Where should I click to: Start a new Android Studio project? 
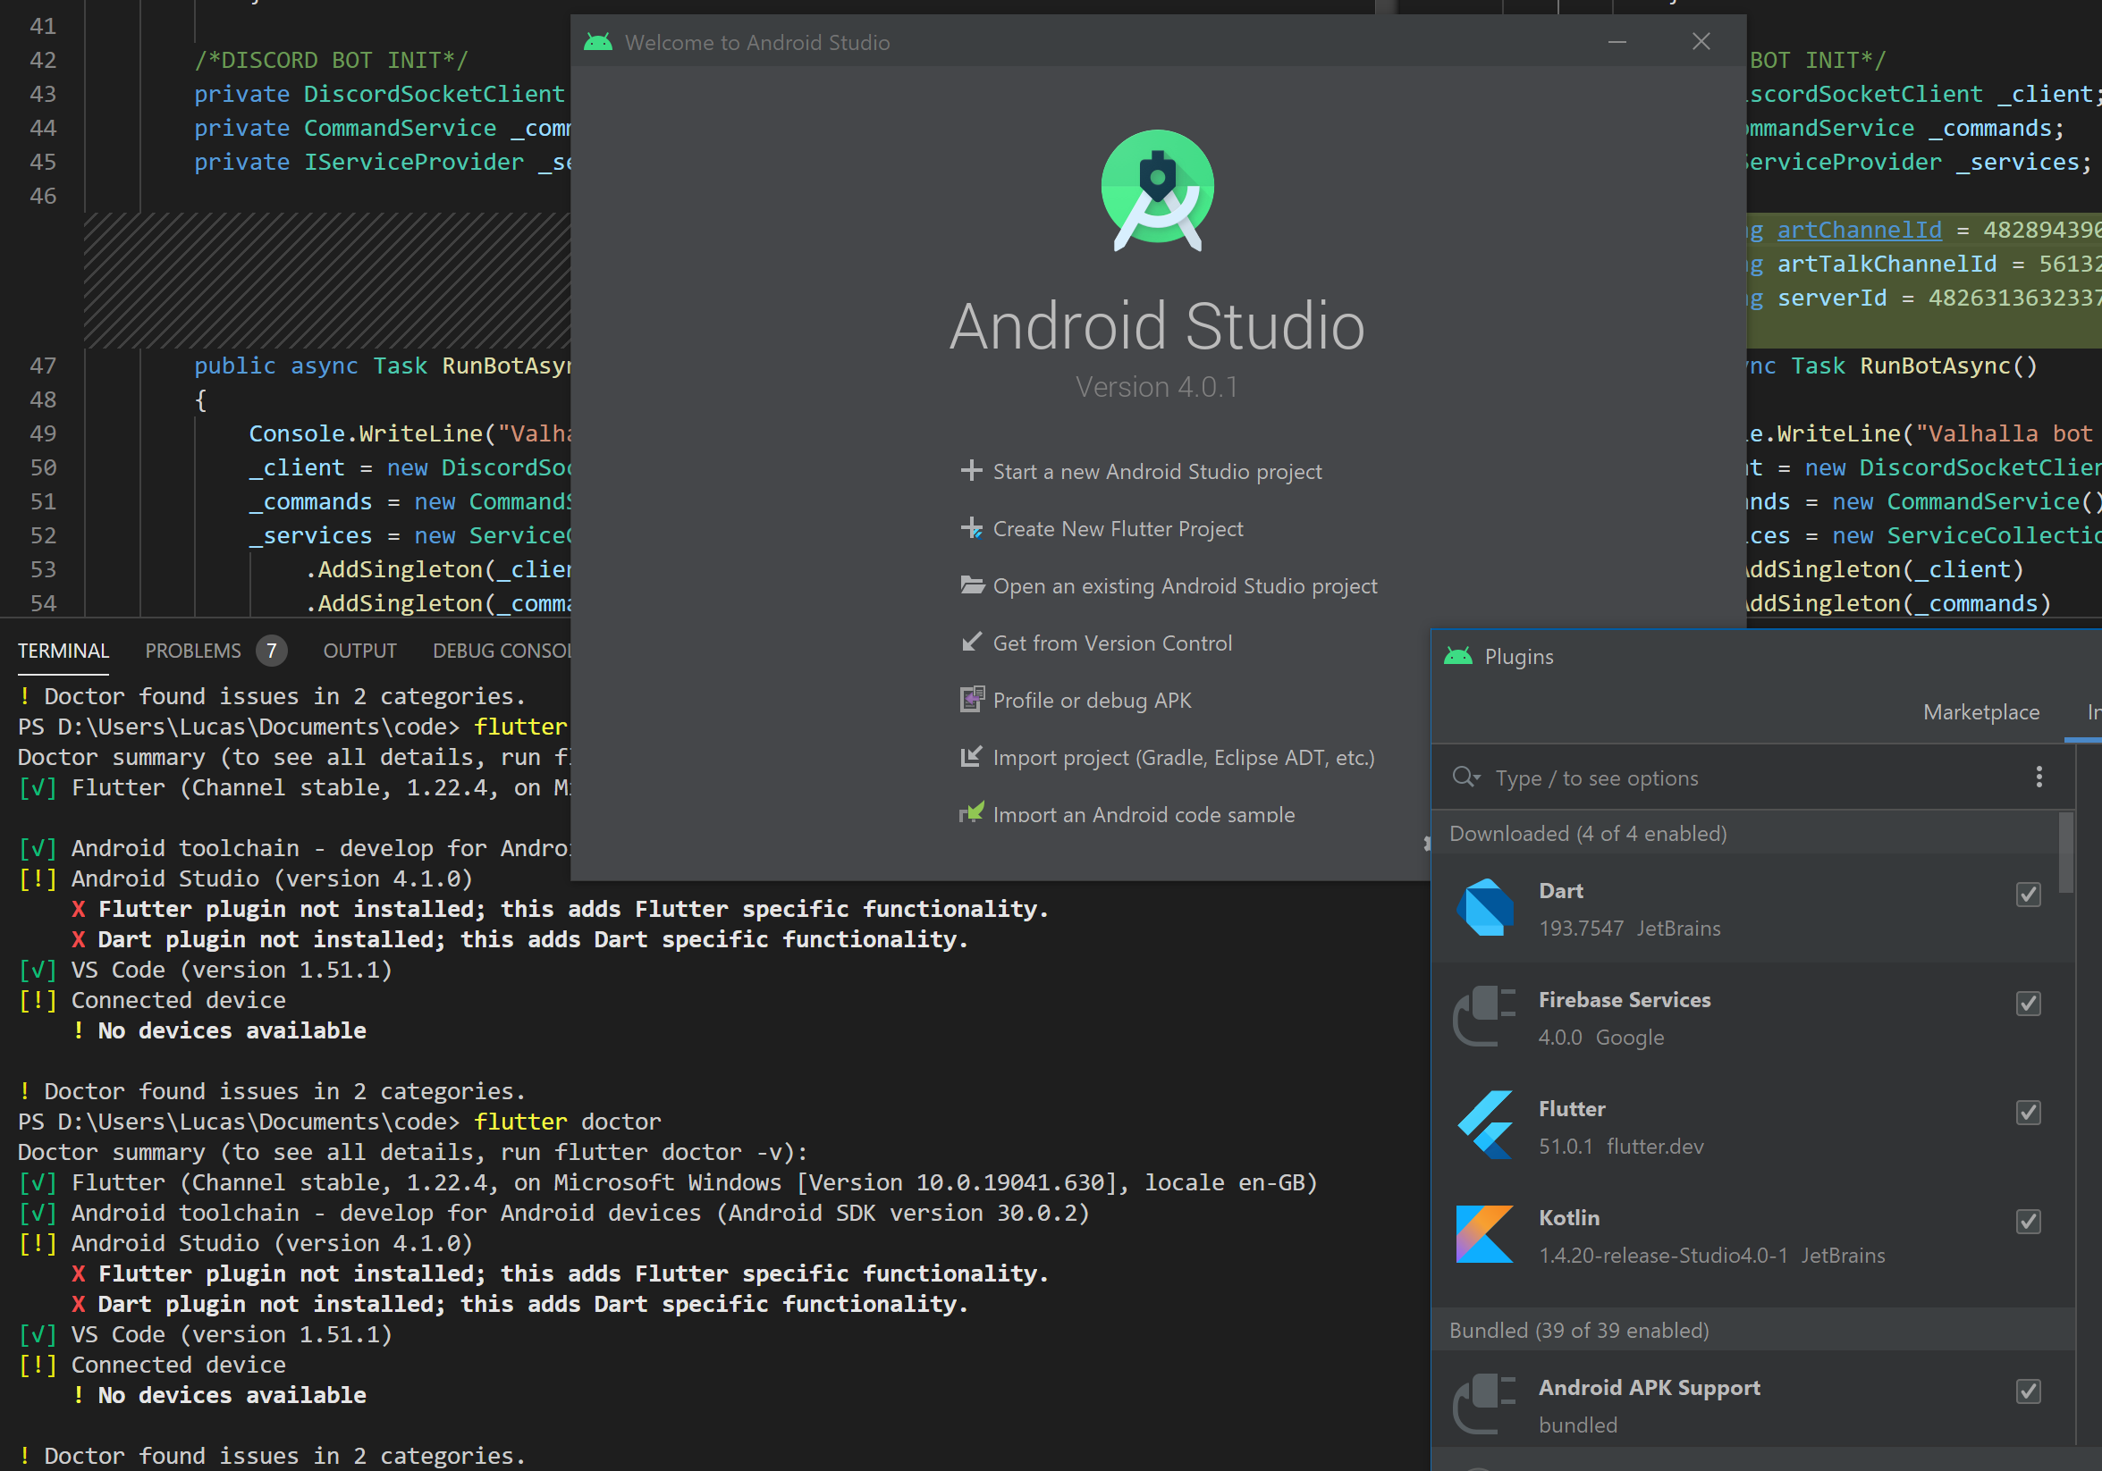coord(1157,471)
